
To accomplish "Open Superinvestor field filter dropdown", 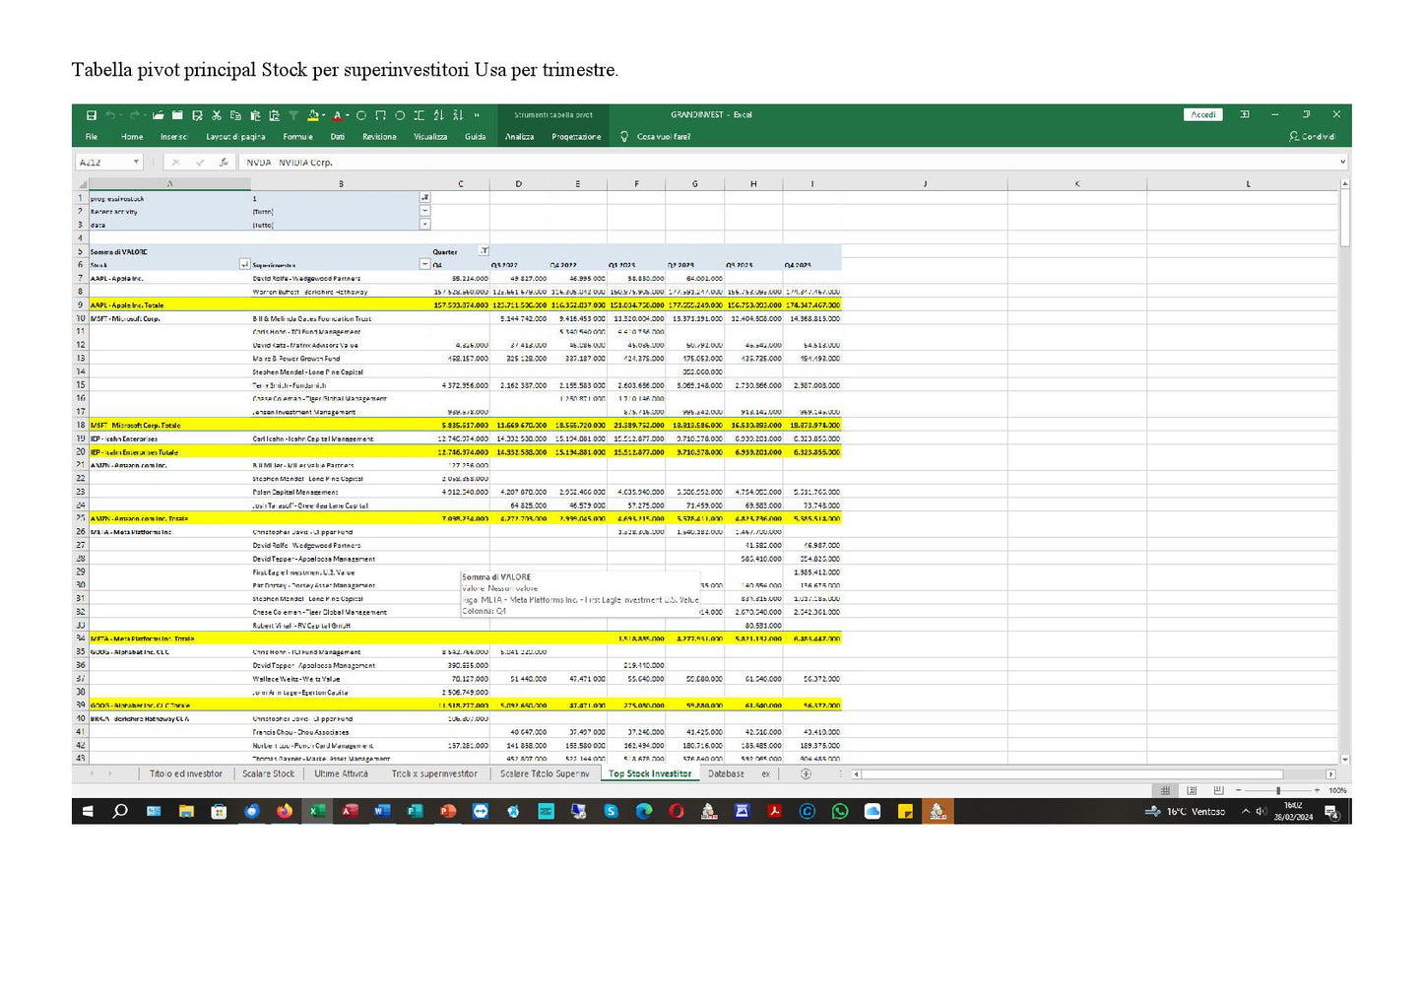I will coord(425,265).
